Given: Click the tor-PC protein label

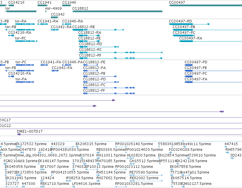Looking at the screenshot, I should click(21, 62).
